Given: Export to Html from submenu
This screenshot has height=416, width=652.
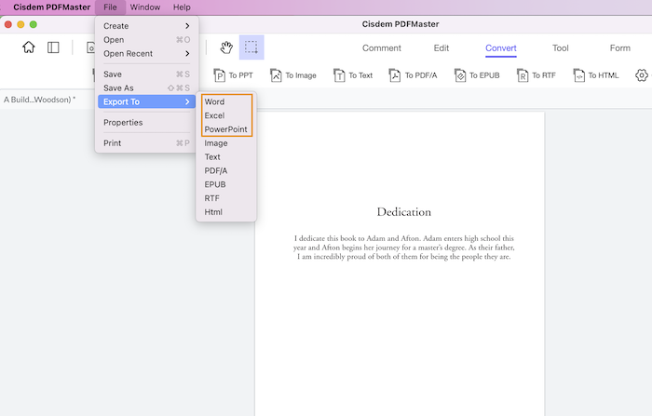Looking at the screenshot, I should pyautogui.click(x=226, y=211).
